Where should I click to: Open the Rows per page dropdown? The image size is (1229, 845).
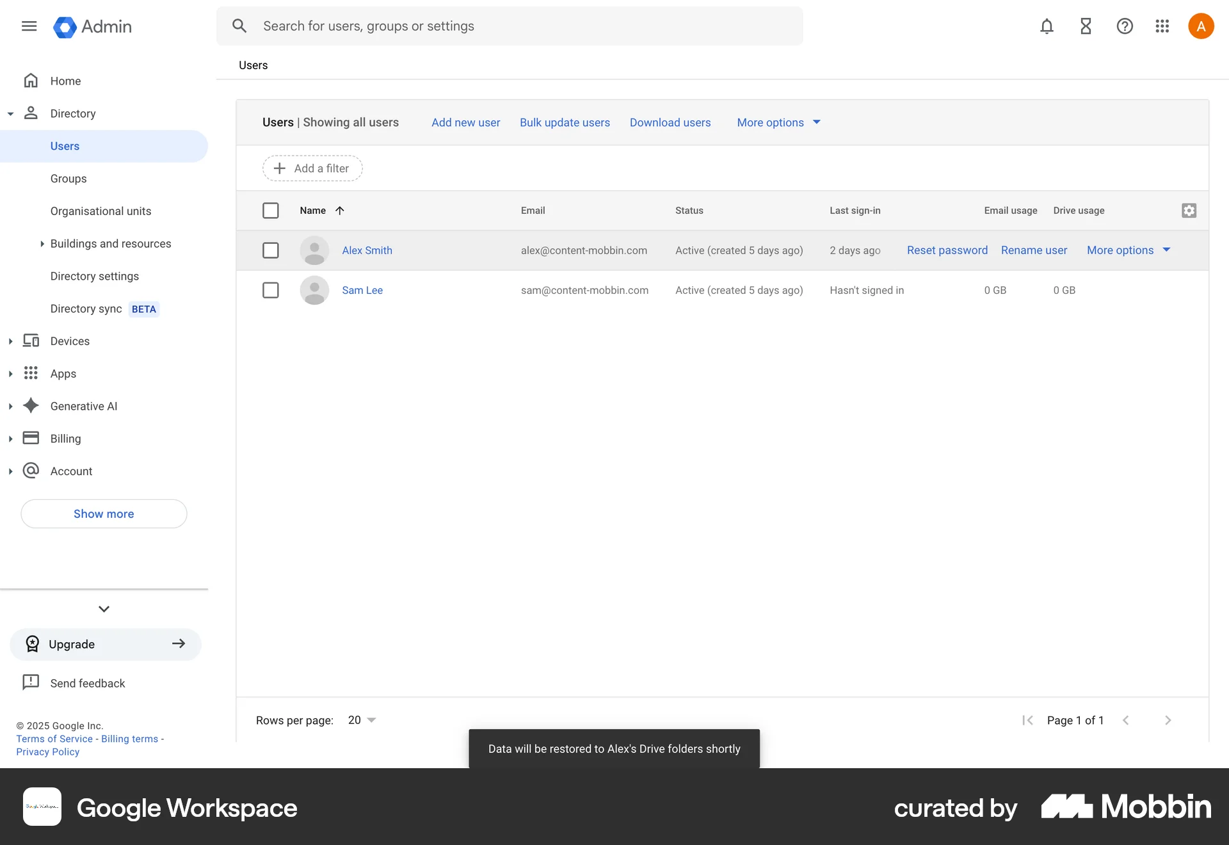click(360, 720)
